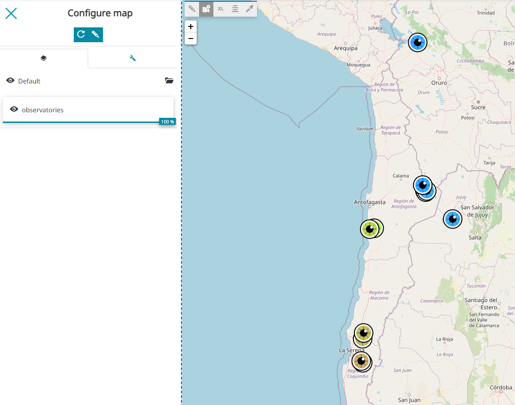This screenshot has width=515, height=405.
Task: Toggle the XL map size option
Action: (x=221, y=8)
